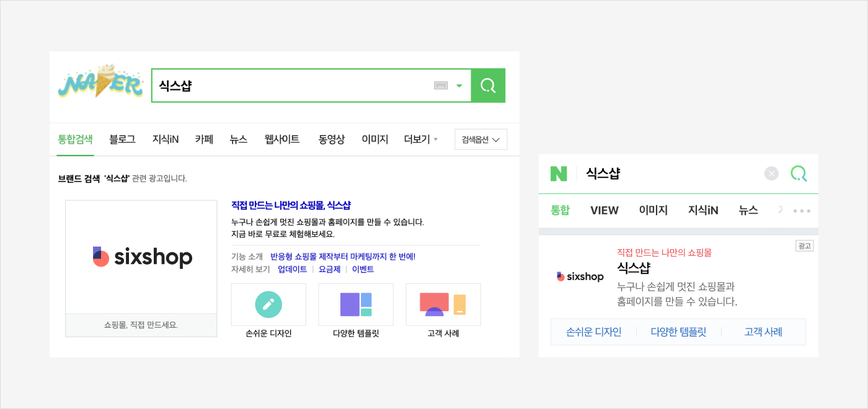Open the 업데이트 link

click(292, 270)
